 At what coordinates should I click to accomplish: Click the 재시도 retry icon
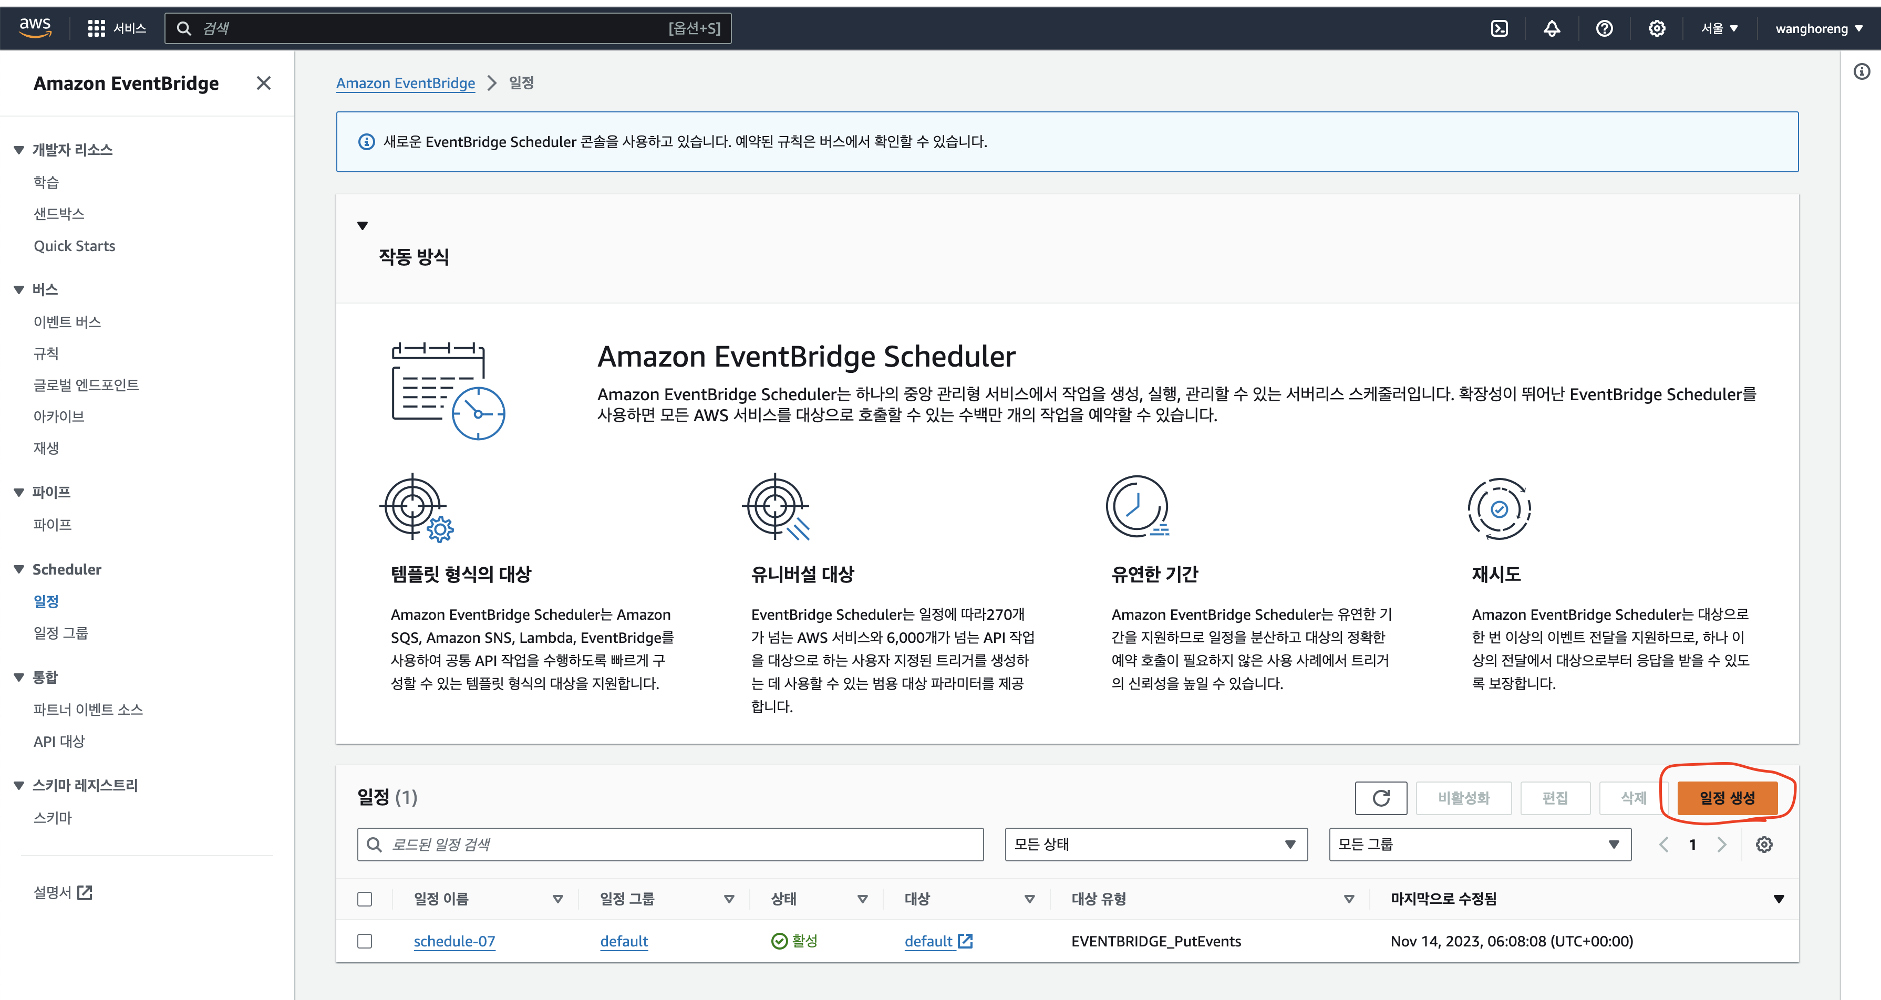coord(1499,509)
